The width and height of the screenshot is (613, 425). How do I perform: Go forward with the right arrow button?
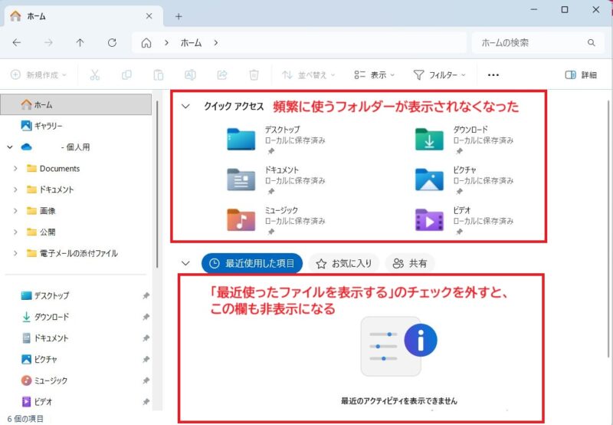pos(48,43)
